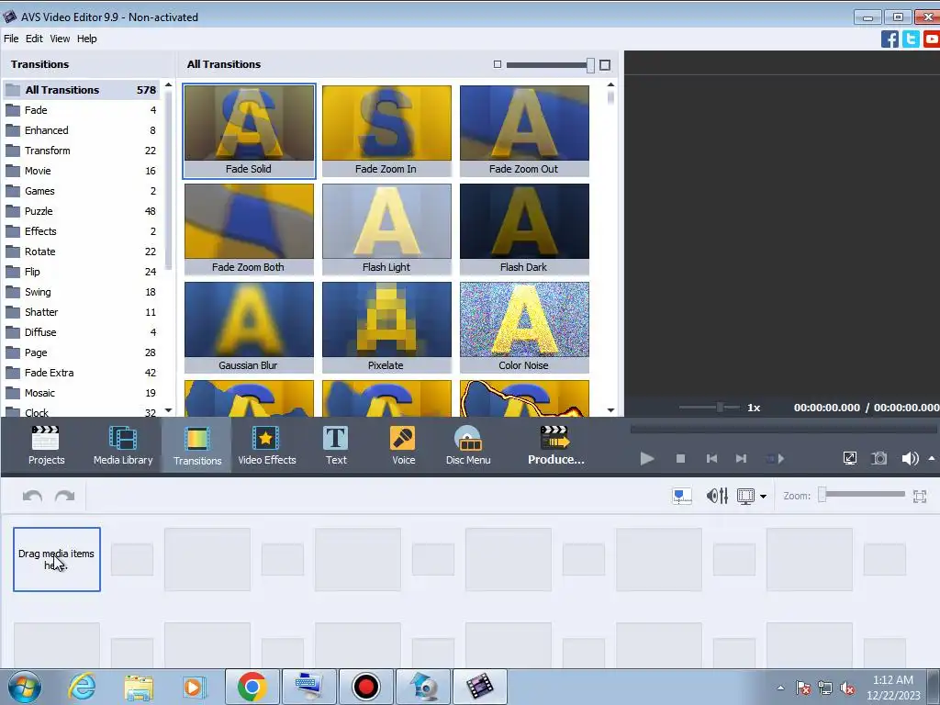Click the Produce button
Screen dimensions: 940x705
555,445
